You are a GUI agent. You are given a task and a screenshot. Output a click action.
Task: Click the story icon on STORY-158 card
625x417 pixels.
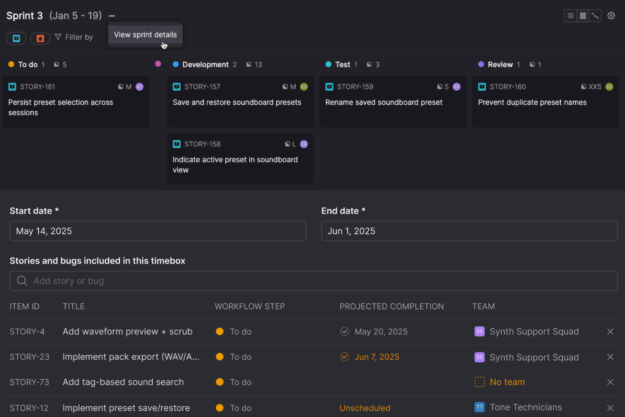click(177, 144)
